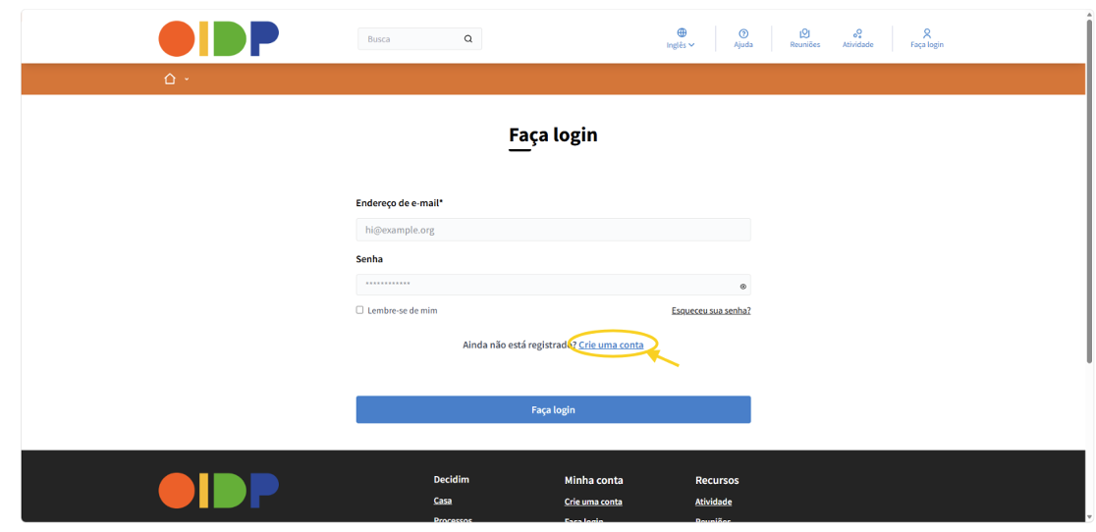Viewport: 1096px width, 532px height.
Task: Expand the Inglês language dropdown
Action: click(x=681, y=45)
